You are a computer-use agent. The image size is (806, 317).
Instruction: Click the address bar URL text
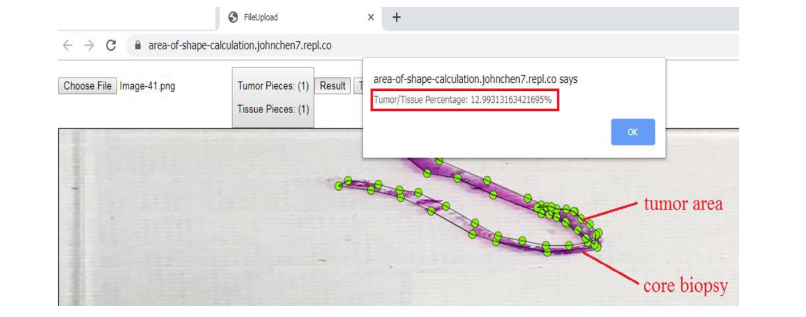pyautogui.click(x=240, y=46)
